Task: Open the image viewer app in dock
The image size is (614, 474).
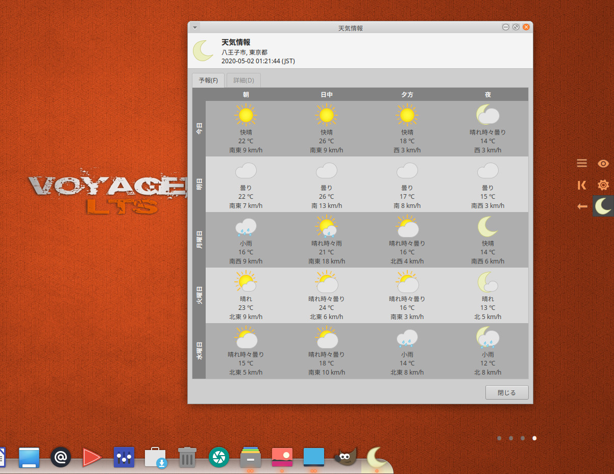Action: click(x=282, y=457)
